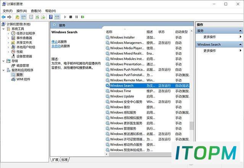The width and height of the screenshot is (244, 168).
Task: Select the Windows 备份 service row
Action: tap(147, 107)
